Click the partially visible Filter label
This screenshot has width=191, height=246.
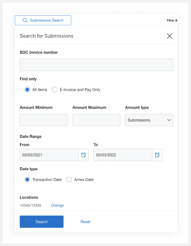[x=172, y=21]
